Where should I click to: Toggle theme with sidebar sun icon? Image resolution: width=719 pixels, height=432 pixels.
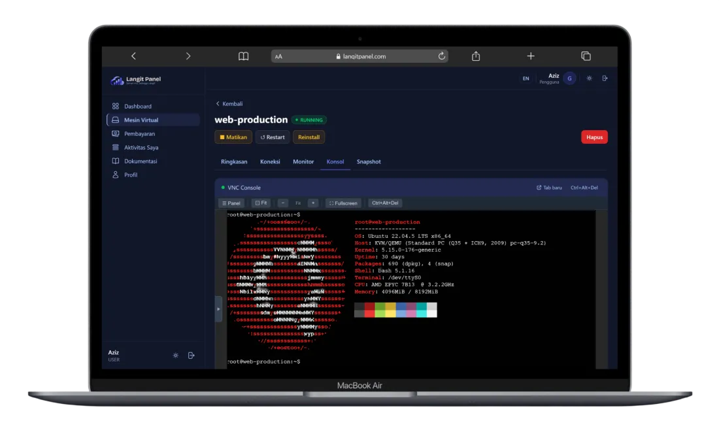click(176, 356)
